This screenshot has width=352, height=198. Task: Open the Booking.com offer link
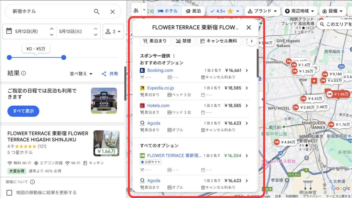(160, 70)
